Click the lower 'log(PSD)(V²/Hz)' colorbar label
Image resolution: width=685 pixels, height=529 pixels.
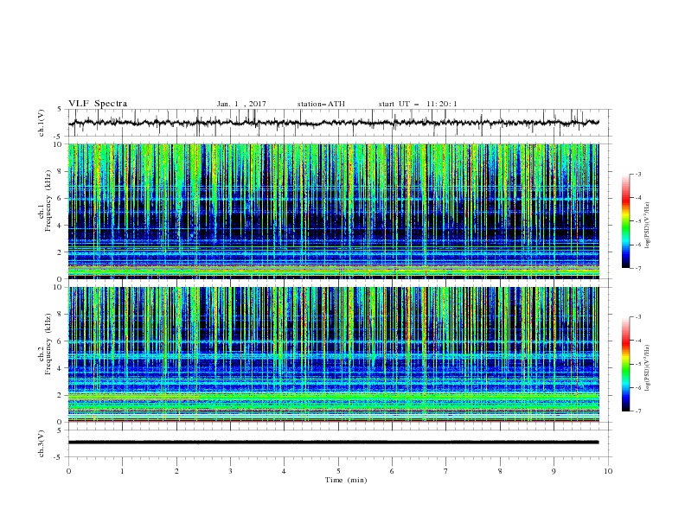tap(648, 367)
